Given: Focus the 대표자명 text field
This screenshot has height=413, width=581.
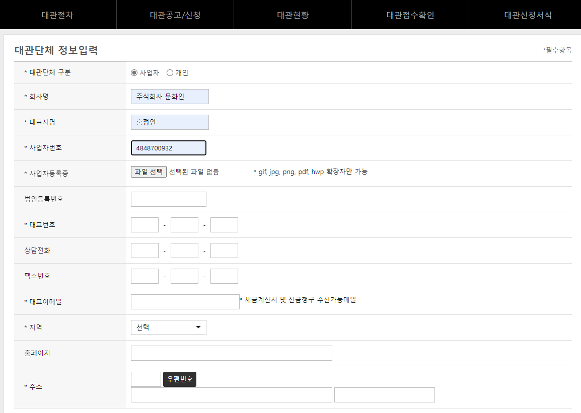Looking at the screenshot, I should coord(170,122).
